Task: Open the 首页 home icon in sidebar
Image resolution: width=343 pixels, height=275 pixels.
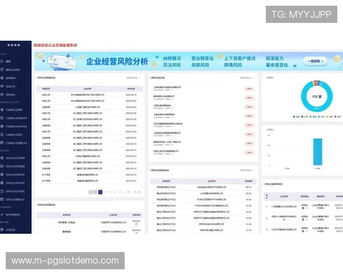Action: [x=2, y=61]
